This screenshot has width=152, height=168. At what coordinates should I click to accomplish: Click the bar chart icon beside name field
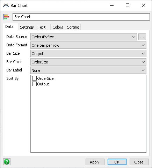coord(6,17)
